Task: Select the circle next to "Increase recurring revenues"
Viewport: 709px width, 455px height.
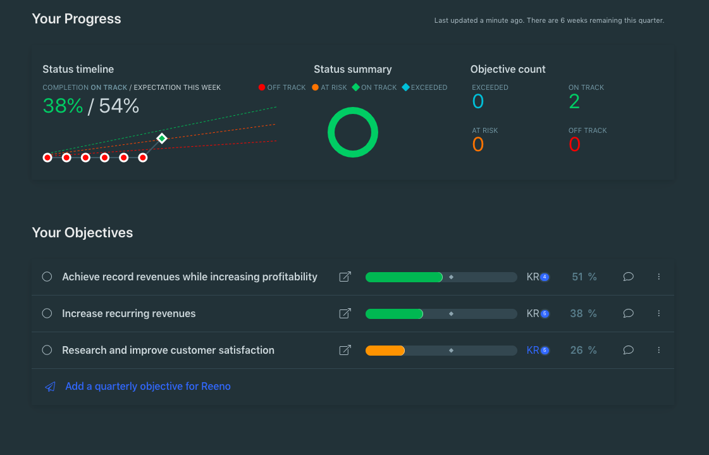Action: 46,313
